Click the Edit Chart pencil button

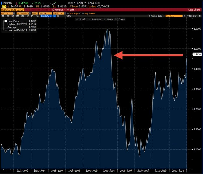192,16
